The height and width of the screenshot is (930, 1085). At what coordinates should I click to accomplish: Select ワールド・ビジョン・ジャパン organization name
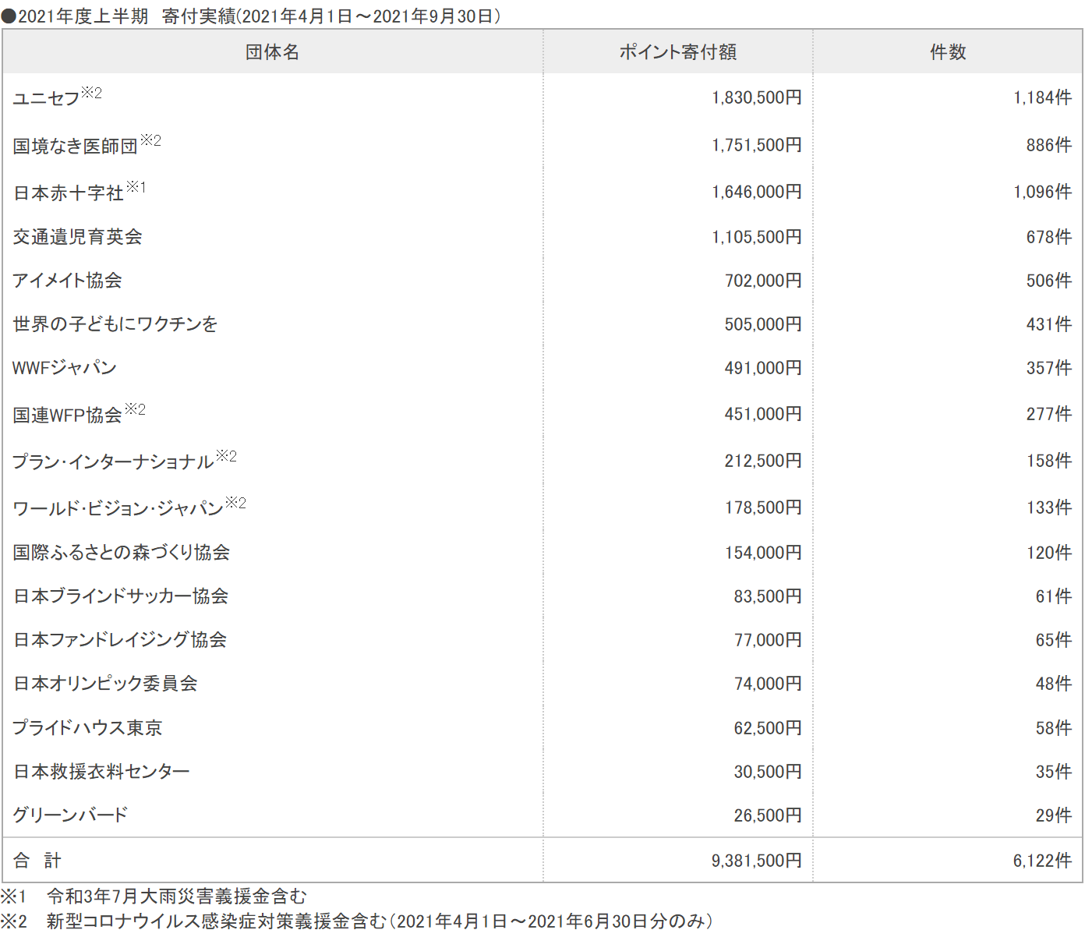(x=118, y=508)
